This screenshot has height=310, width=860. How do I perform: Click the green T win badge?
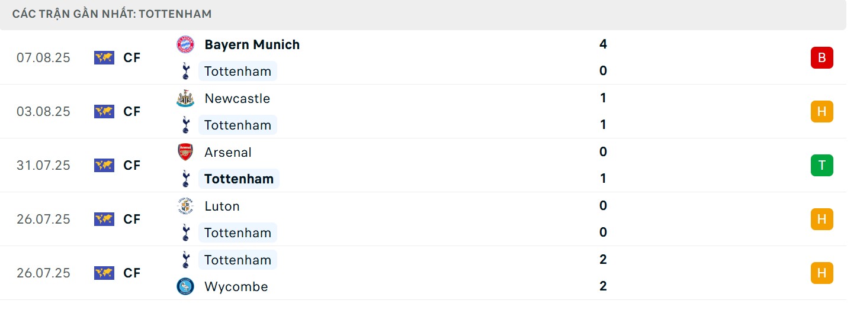[x=822, y=166]
